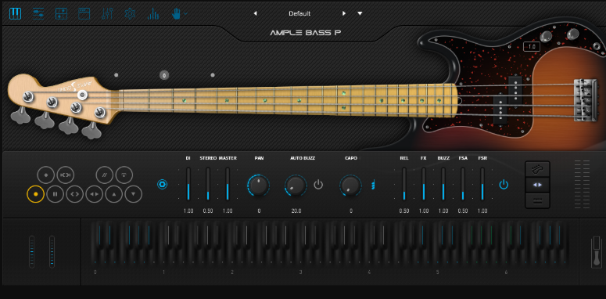Click the right mod wheel strip
Image resolution: width=606 pixels, height=299 pixels.
coord(52,252)
